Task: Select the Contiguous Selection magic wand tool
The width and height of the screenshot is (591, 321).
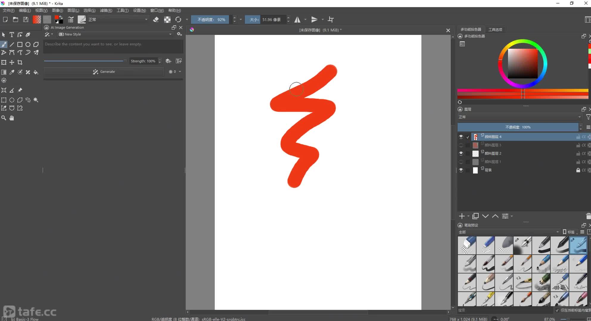Action: click(x=36, y=100)
